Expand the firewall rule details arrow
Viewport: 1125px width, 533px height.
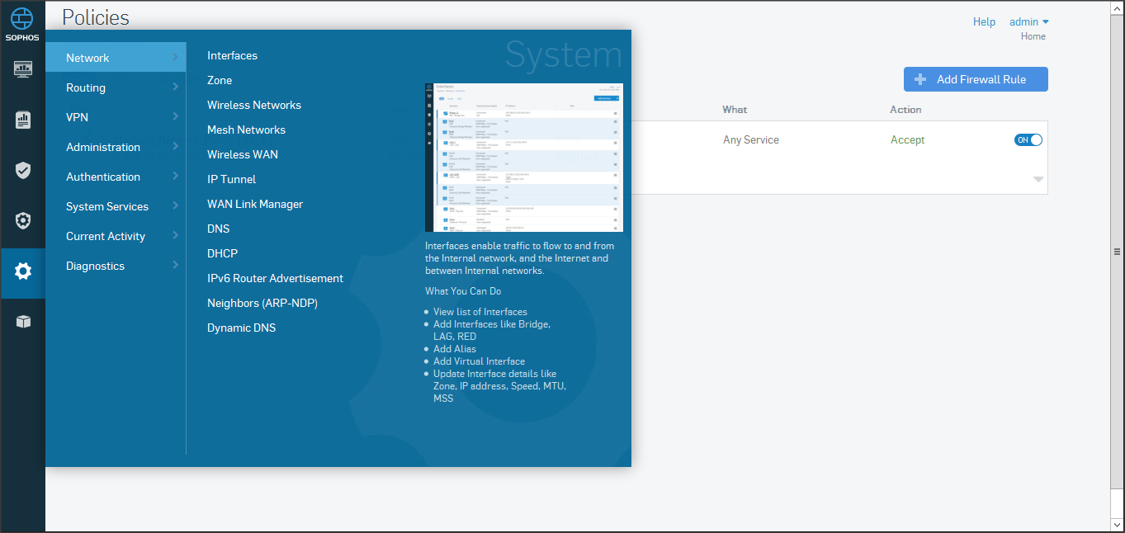click(1038, 179)
